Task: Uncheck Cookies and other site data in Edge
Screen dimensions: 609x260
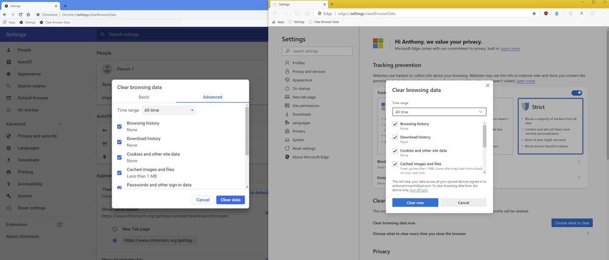Action: pyautogui.click(x=395, y=151)
